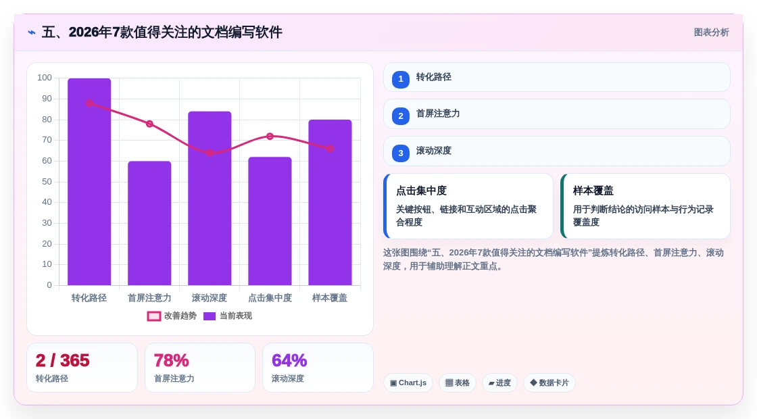This screenshot has width=757, height=419.
Task: Select the 进度 tag
Action: pyautogui.click(x=499, y=383)
